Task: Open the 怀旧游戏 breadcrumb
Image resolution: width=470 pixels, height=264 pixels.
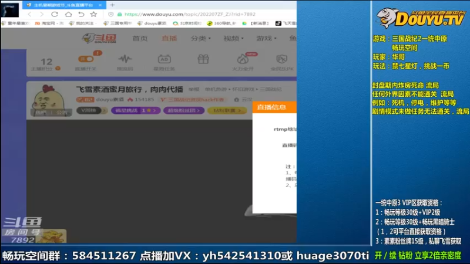Action: (x=243, y=89)
